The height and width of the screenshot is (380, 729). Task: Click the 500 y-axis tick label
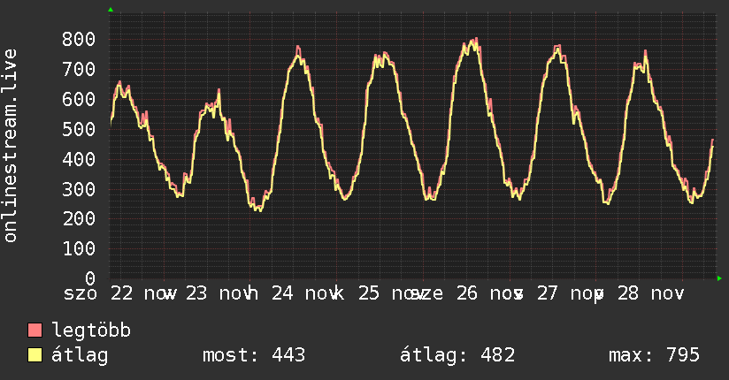tap(80, 129)
